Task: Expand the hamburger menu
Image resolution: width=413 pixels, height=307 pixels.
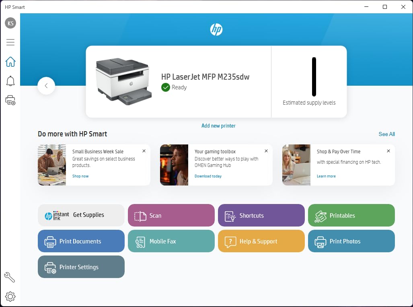Action: coord(10,42)
